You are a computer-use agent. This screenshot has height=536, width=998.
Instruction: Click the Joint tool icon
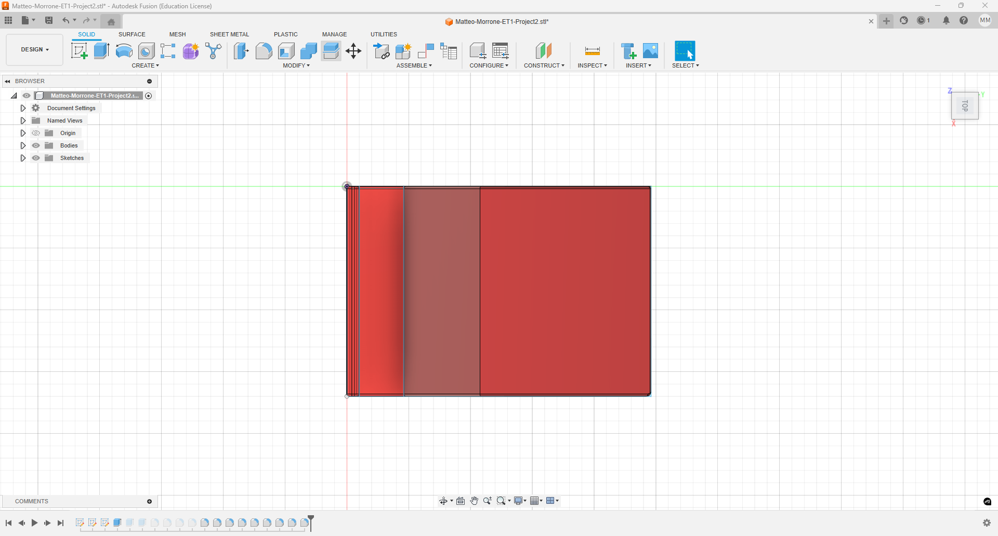coord(403,51)
